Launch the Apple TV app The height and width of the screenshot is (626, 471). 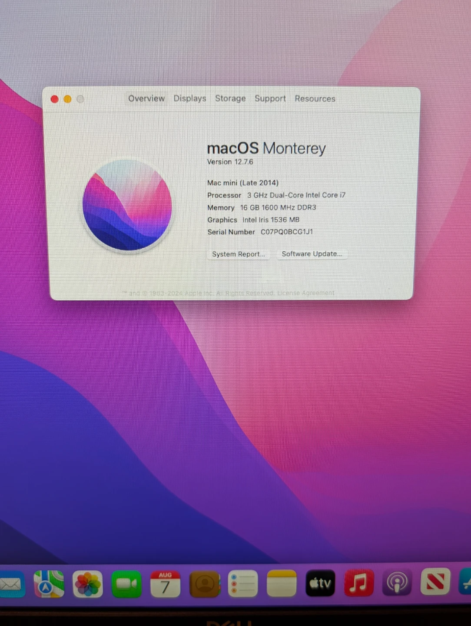320,583
